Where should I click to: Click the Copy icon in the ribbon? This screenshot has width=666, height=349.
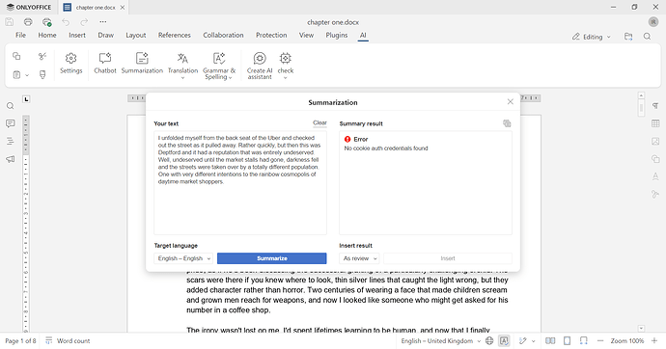[x=16, y=56]
